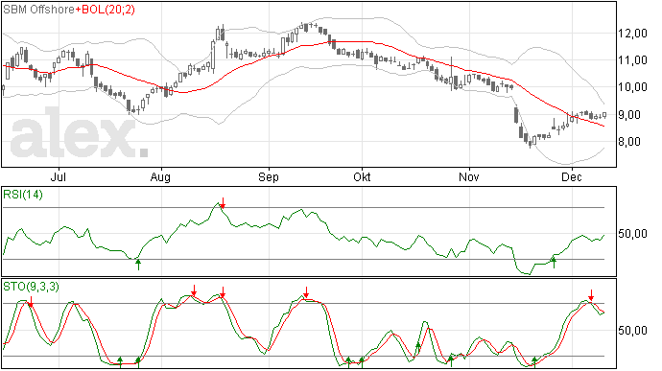The image size is (662, 371).
Task: Click the 12,00 price axis label
Action: click(x=632, y=34)
